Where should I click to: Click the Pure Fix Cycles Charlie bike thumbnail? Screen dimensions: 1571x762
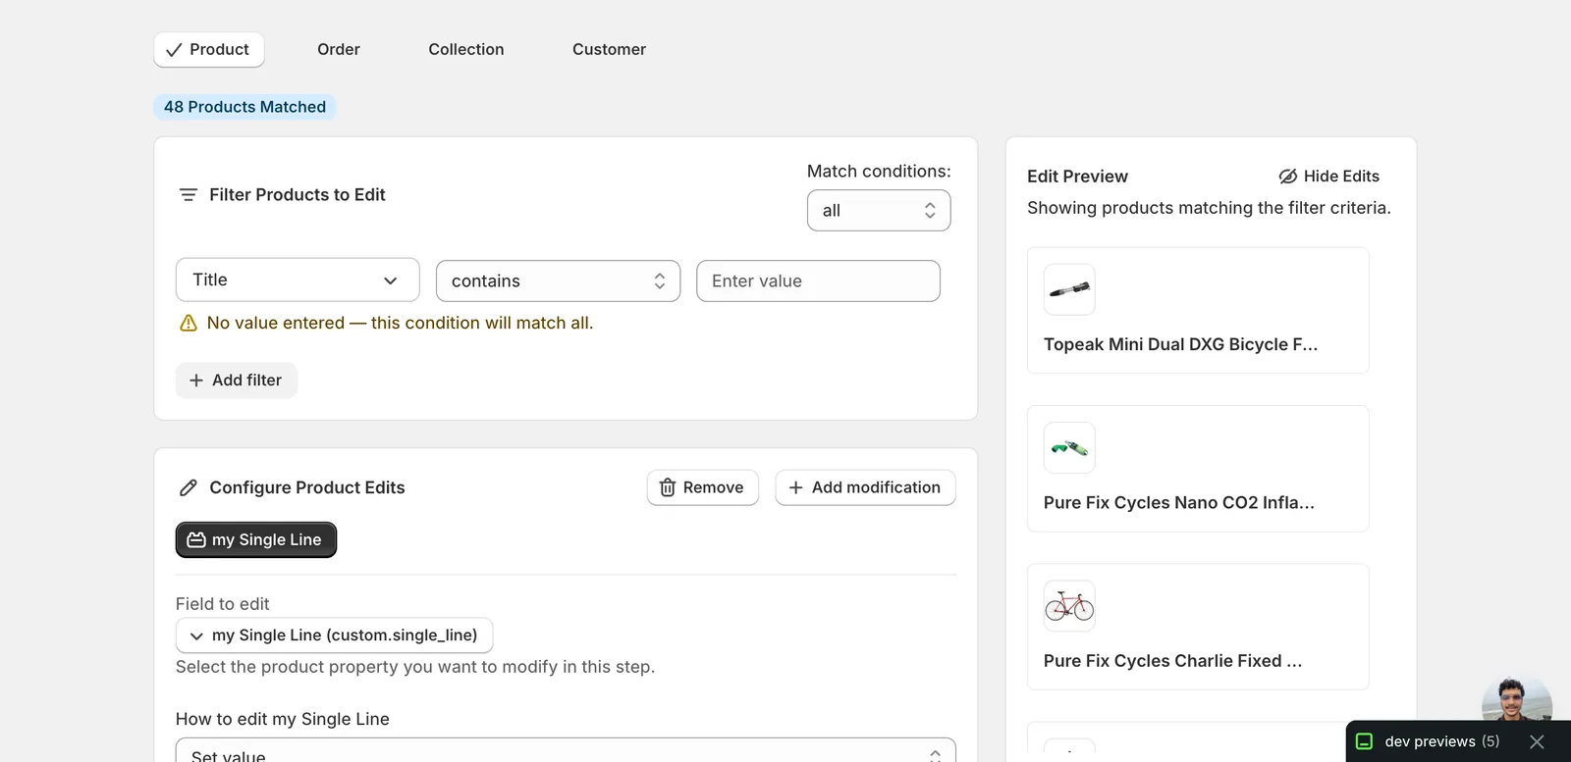(x=1069, y=606)
